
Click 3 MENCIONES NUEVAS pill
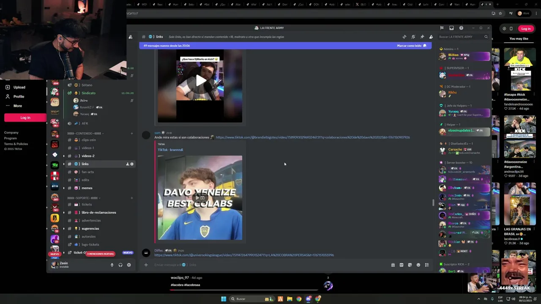pyautogui.click(x=100, y=254)
